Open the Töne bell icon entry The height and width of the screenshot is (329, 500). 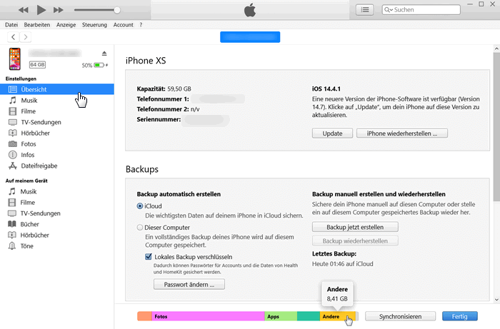click(x=56, y=246)
